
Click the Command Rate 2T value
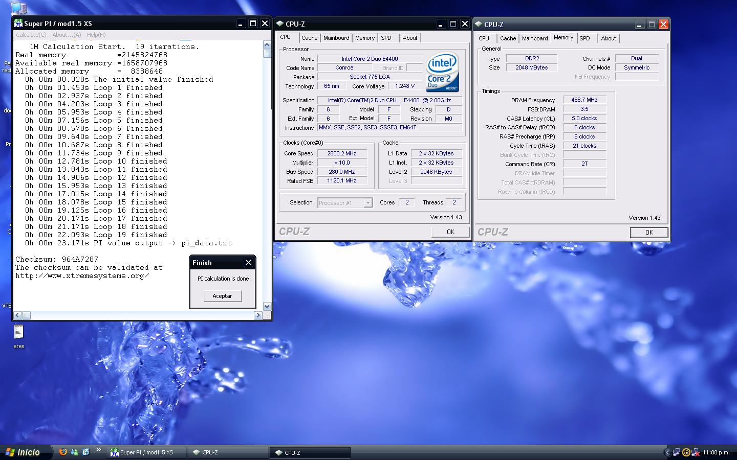point(584,164)
